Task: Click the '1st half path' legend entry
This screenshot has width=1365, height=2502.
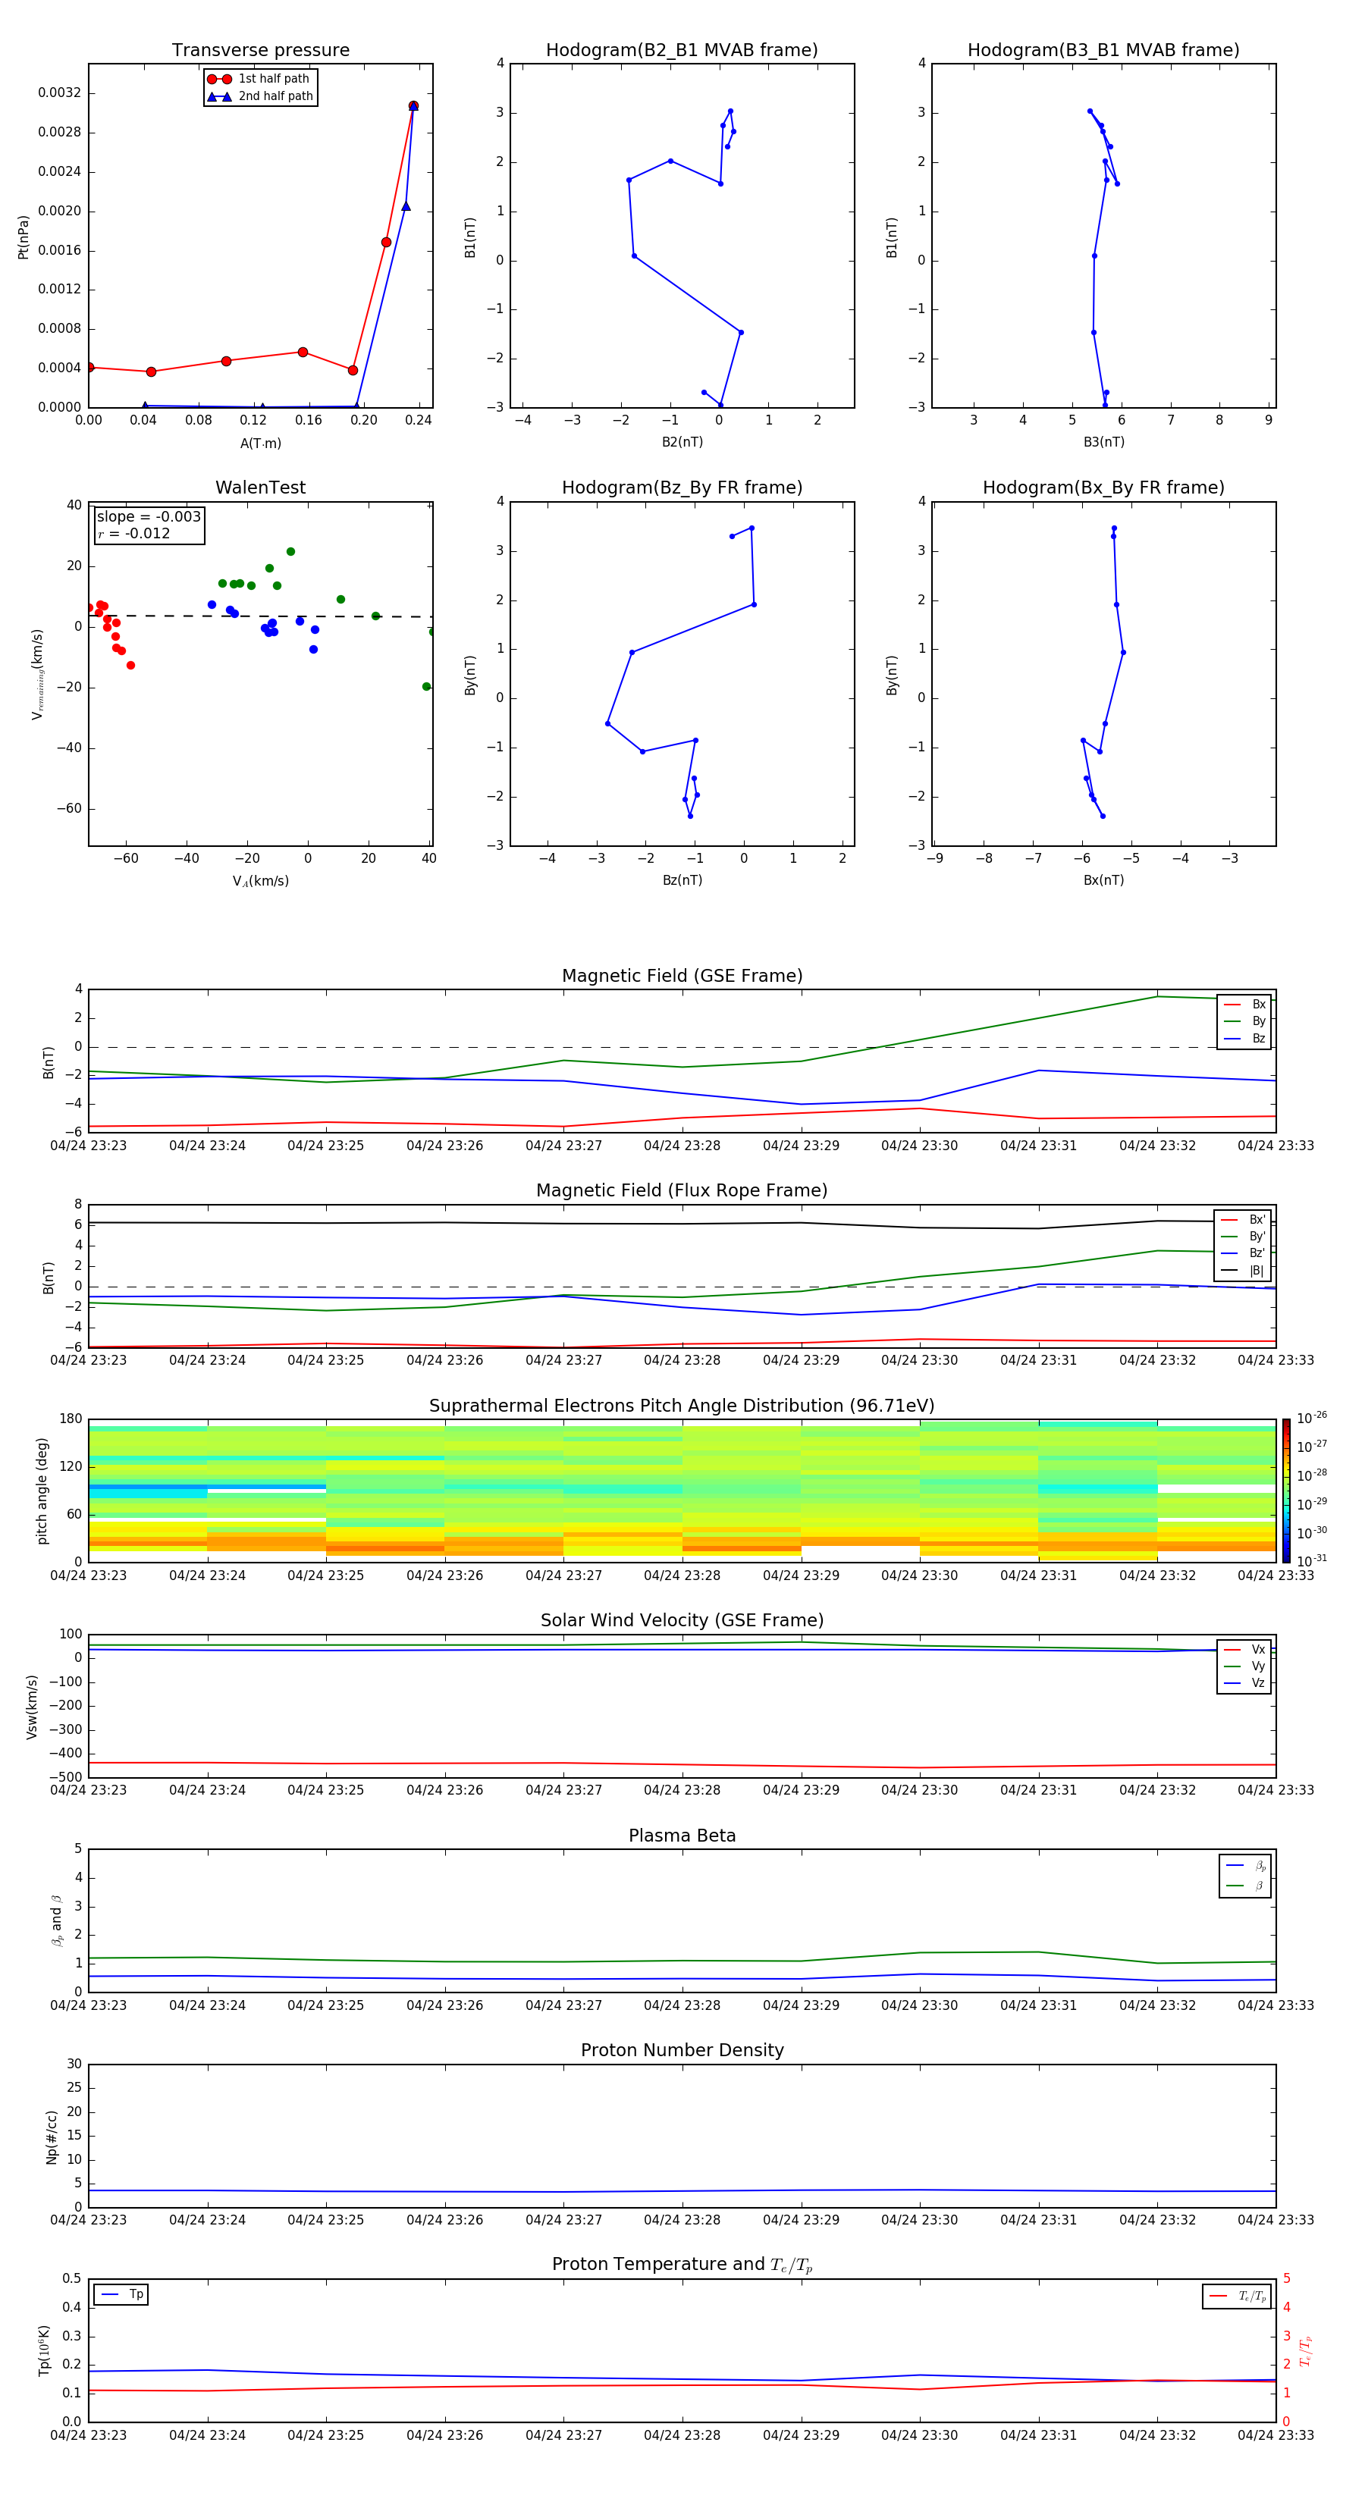Action: point(259,79)
